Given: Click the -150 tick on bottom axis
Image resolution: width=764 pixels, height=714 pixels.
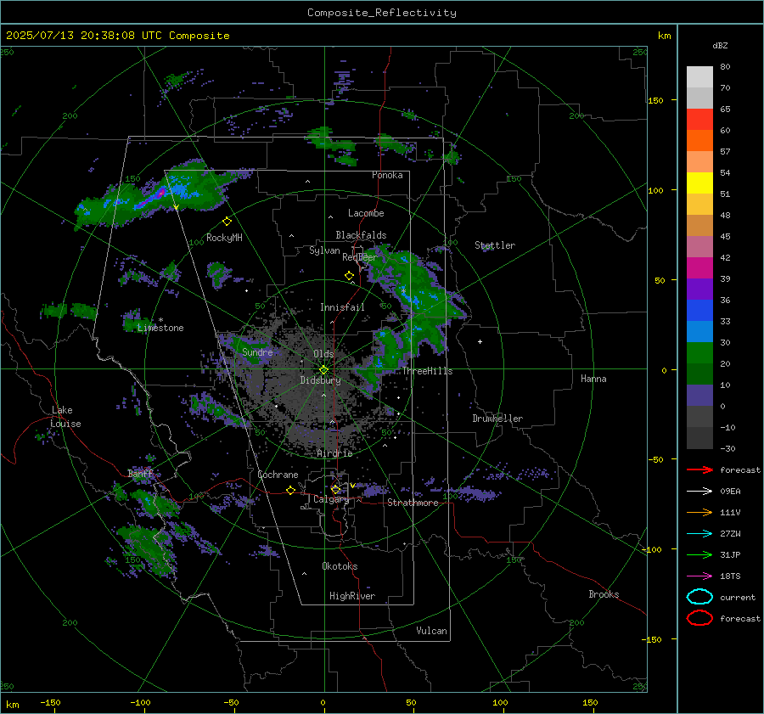Looking at the screenshot, I should [50, 702].
